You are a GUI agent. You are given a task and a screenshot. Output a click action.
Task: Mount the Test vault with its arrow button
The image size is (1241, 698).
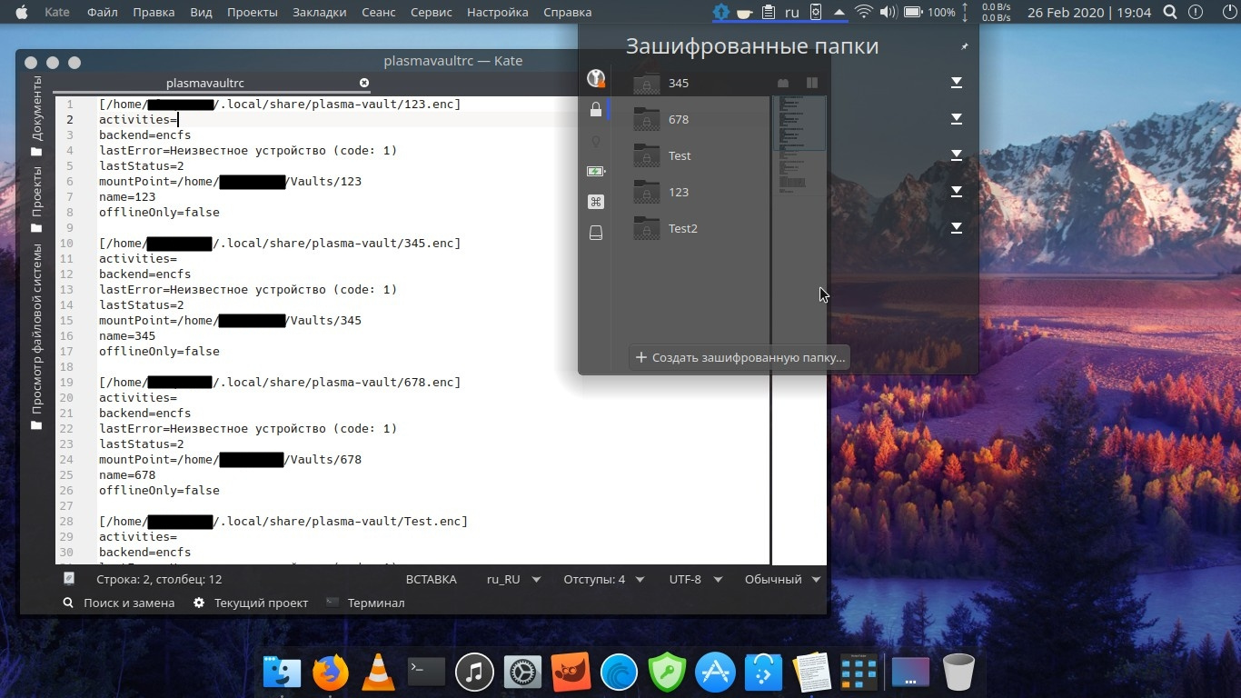point(957,155)
